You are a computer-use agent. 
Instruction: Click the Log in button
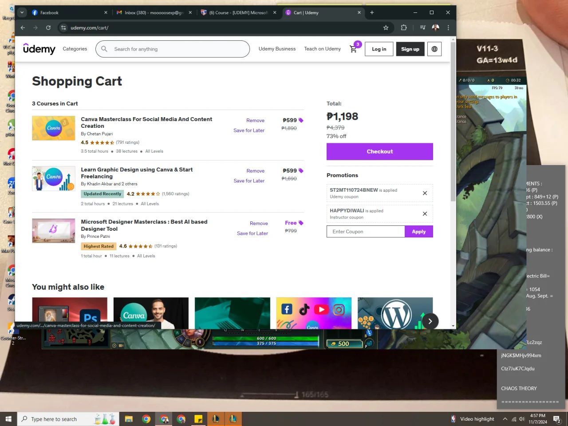[x=379, y=49]
